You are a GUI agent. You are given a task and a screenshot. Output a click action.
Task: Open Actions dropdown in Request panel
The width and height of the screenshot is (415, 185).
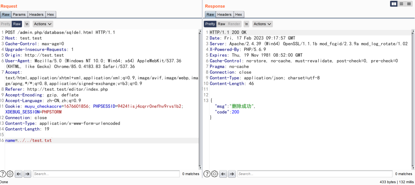[43, 24]
